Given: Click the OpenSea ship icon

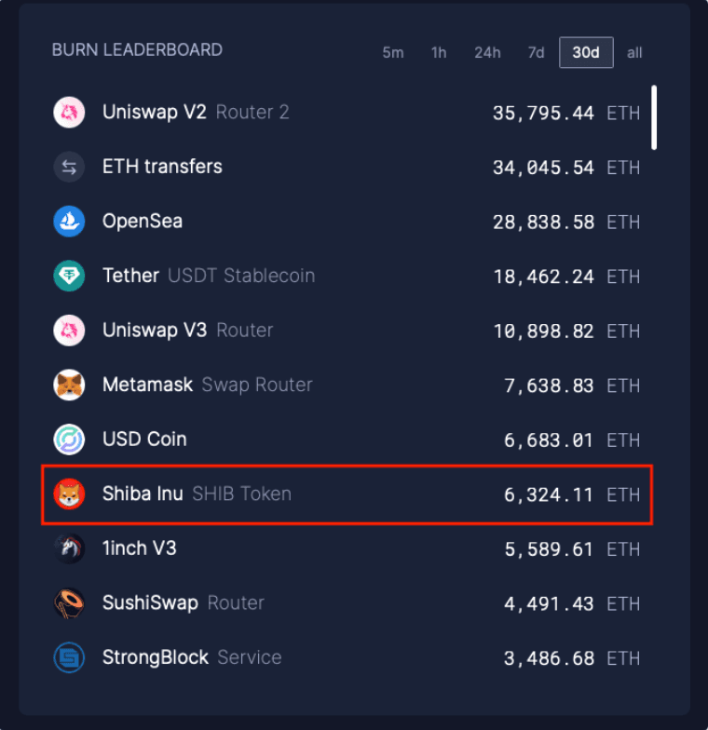Looking at the screenshot, I should (69, 222).
